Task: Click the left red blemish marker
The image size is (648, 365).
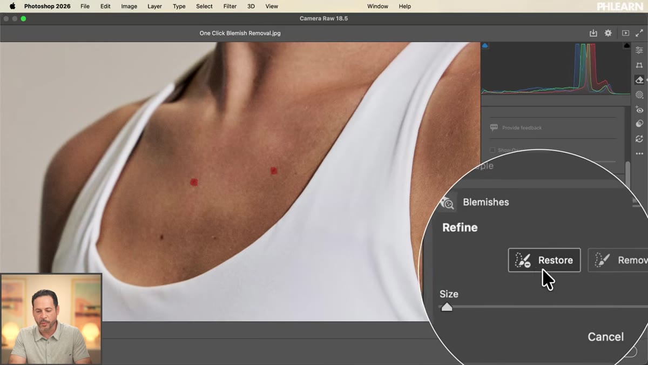Action: pyautogui.click(x=194, y=182)
